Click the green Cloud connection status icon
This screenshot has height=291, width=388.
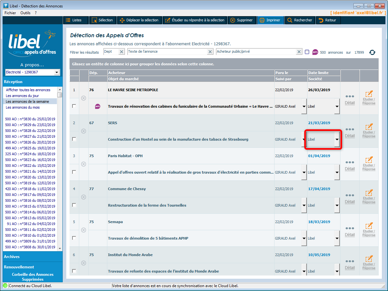5,286
